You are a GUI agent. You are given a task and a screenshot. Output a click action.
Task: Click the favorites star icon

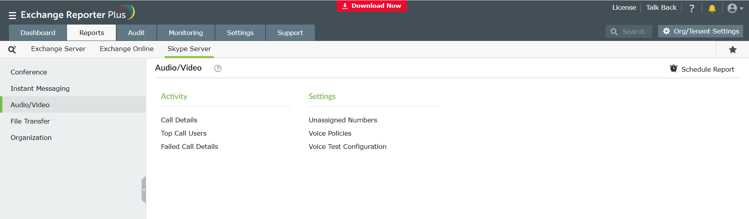click(733, 49)
